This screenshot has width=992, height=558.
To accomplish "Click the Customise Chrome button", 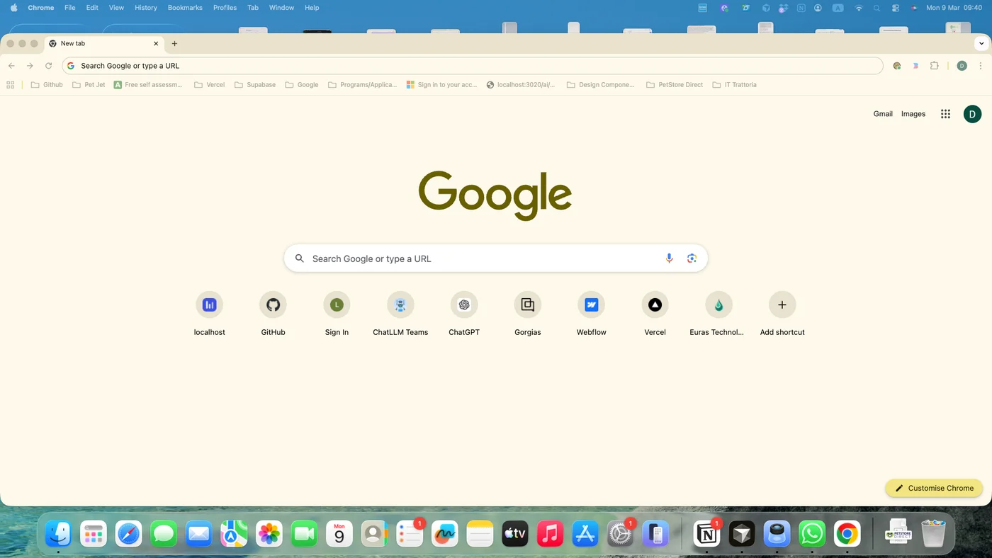I will [x=934, y=488].
